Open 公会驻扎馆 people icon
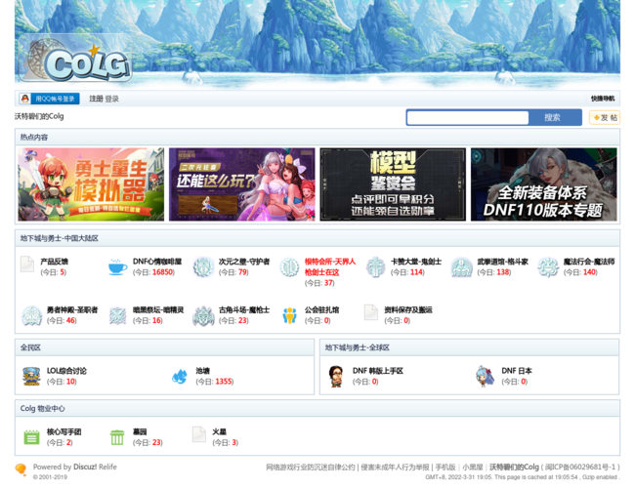The width and height of the screenshot is (635, 488). [x=289, y=315]
